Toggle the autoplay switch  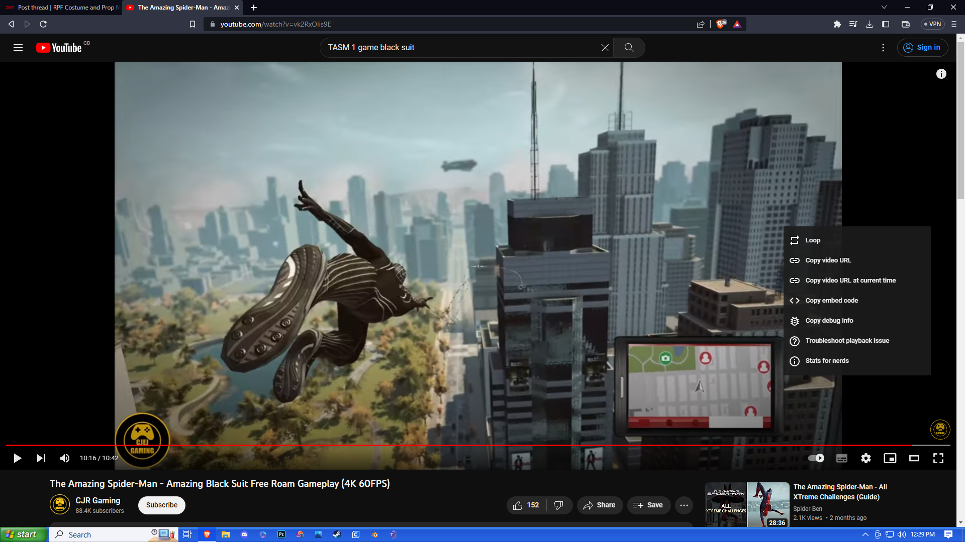[x=816, y=458]
